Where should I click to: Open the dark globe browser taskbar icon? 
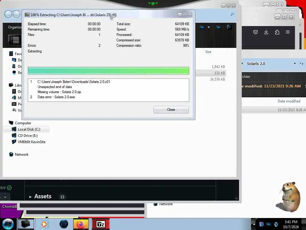pyautogui.click(x=64, y=224)
